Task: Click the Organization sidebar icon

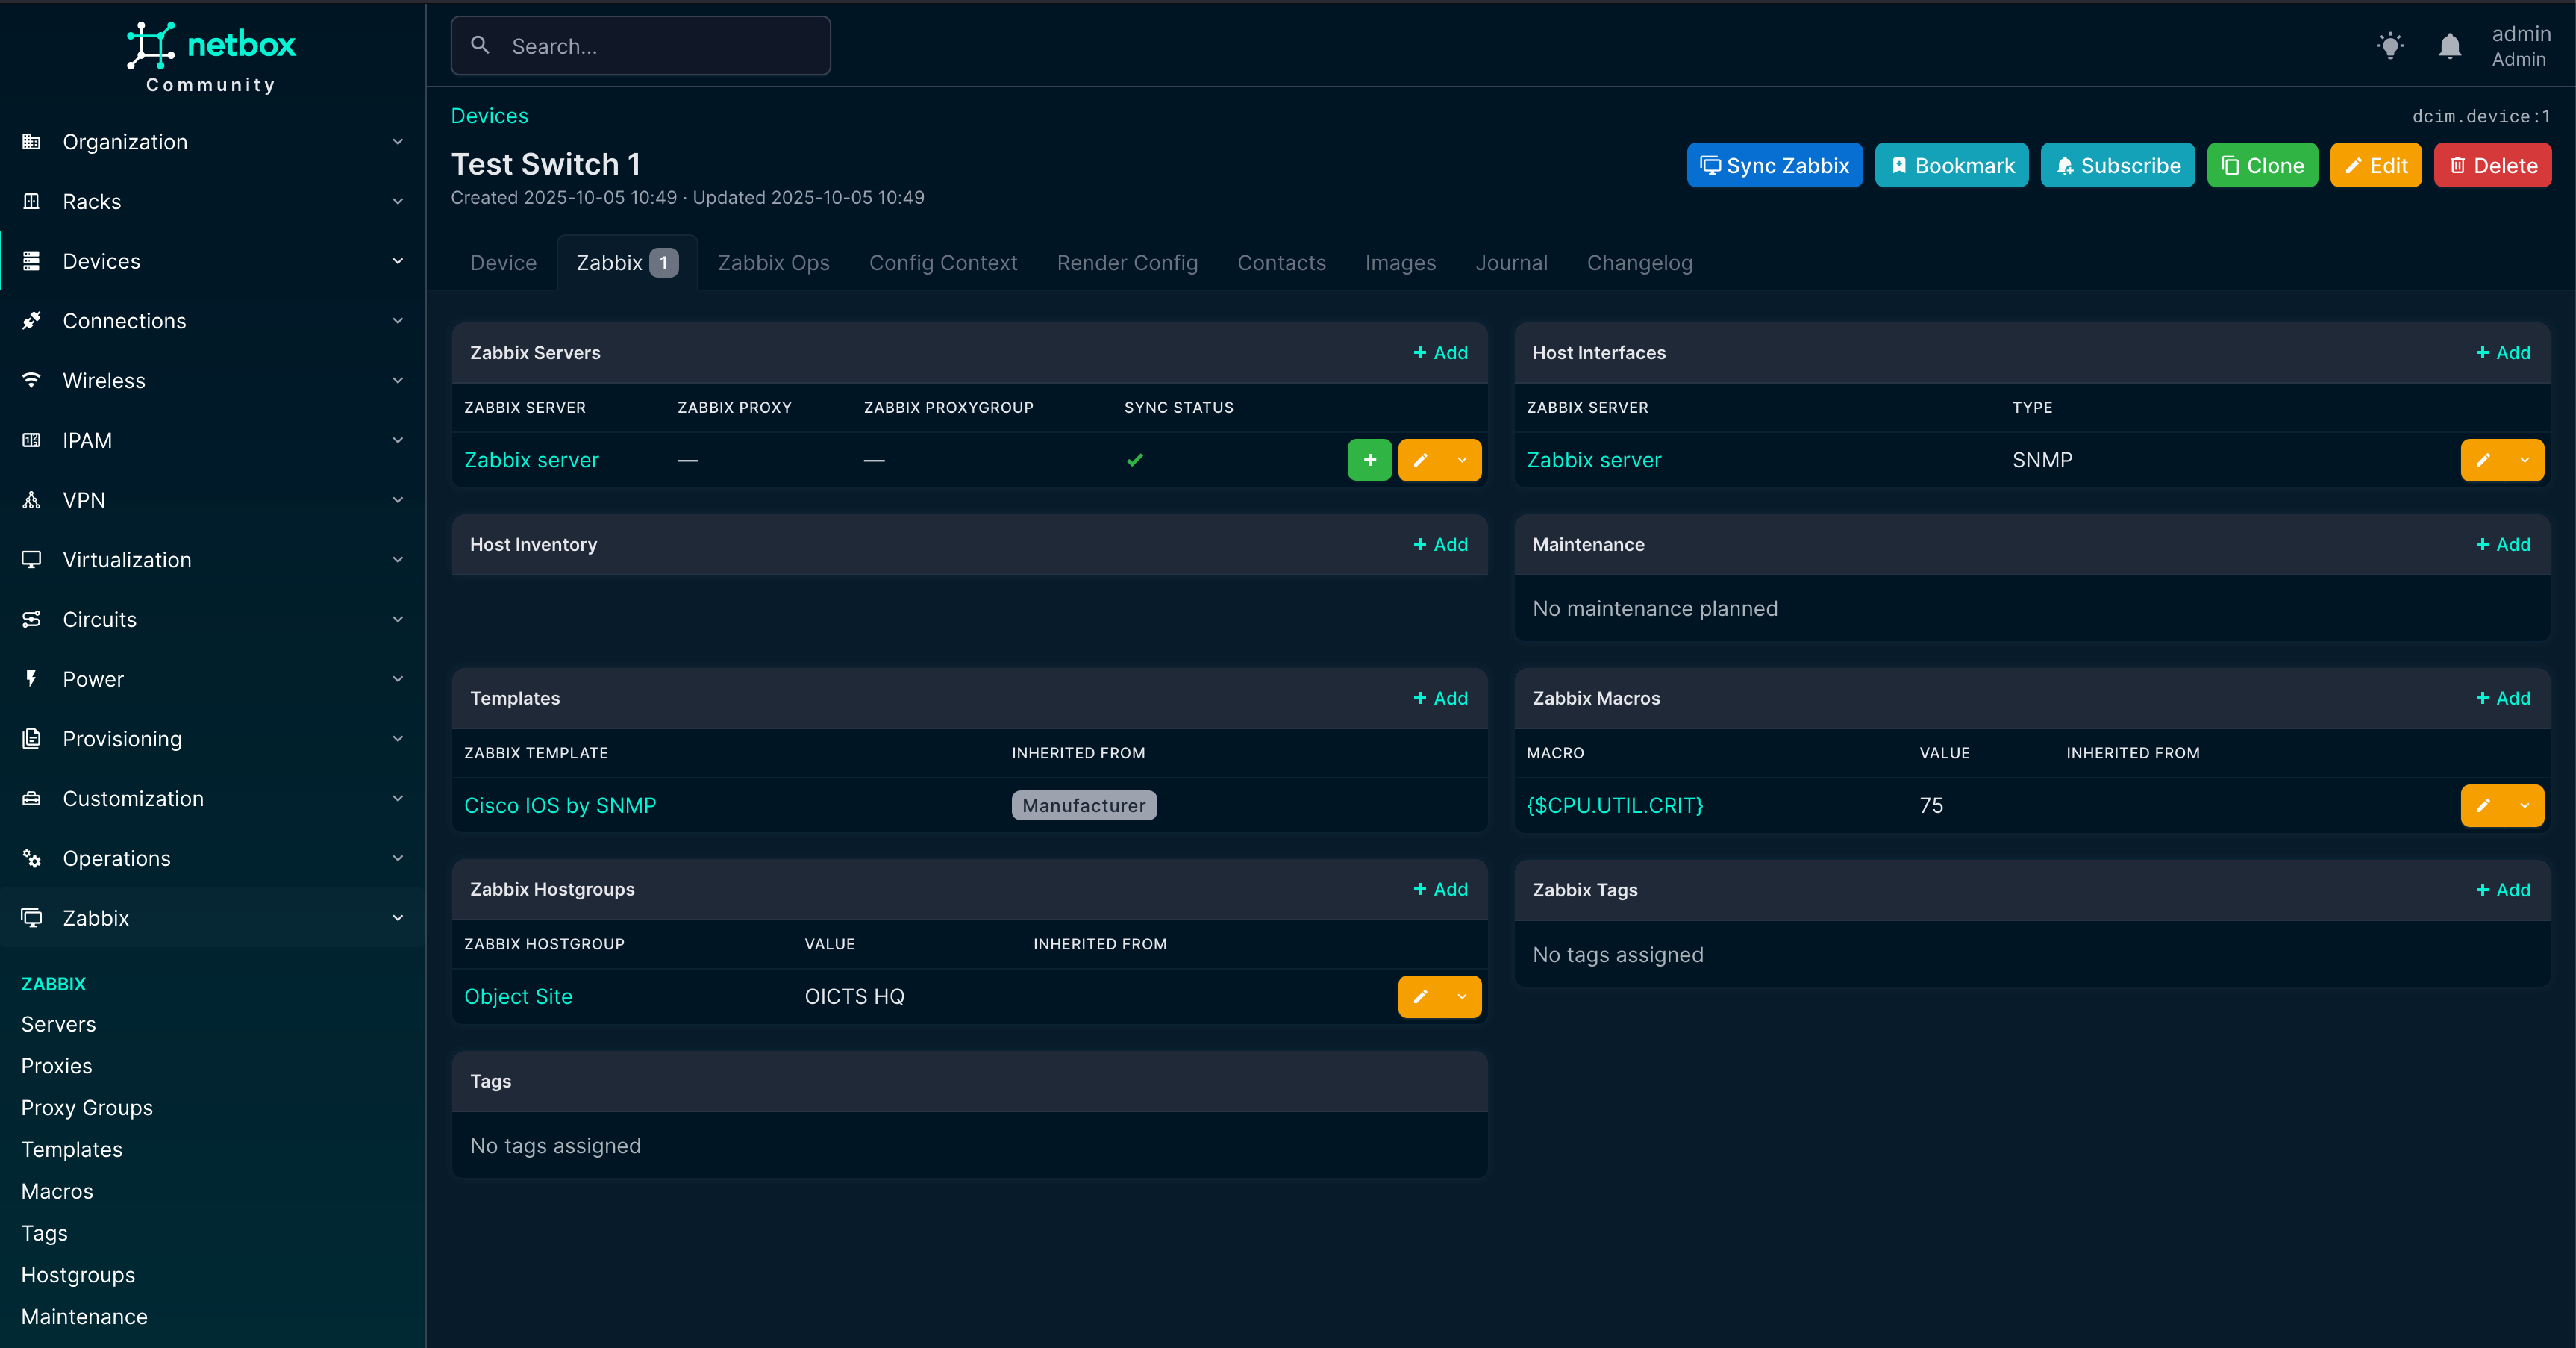Action: (32, 141)
